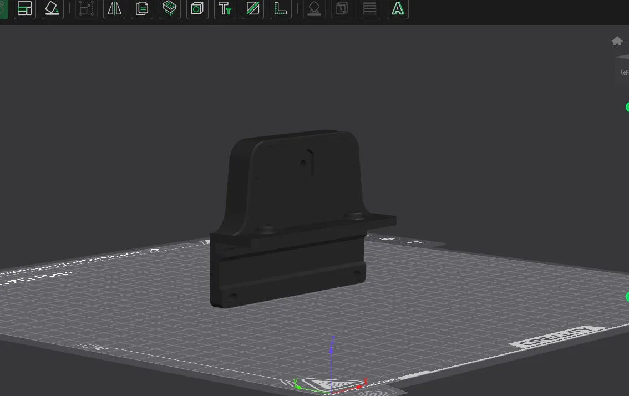This screenshot has width=629, height=396.
Task: Select the auto arrange tool
Action: pos(24,9)
